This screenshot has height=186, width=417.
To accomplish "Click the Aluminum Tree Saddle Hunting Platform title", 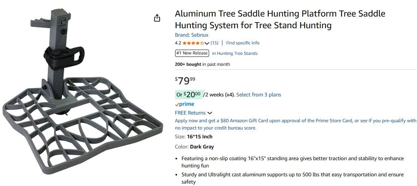I will [280, 19].
